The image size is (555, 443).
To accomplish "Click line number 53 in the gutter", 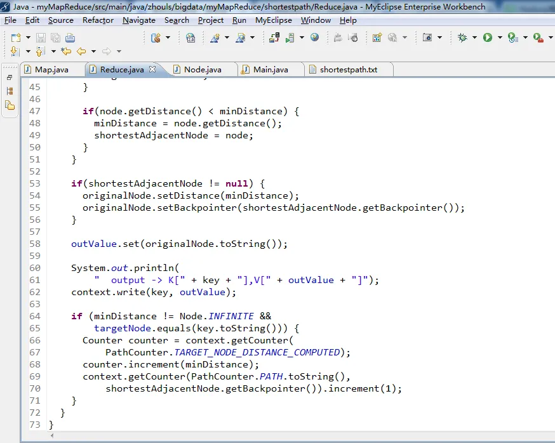I will click(x=35, y=183).
